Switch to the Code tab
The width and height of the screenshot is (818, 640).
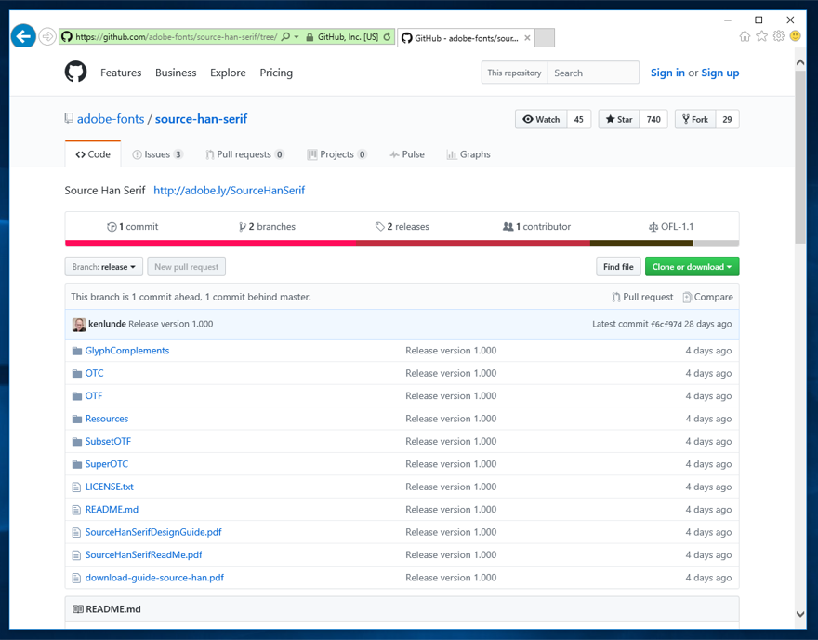coord(93,154)
